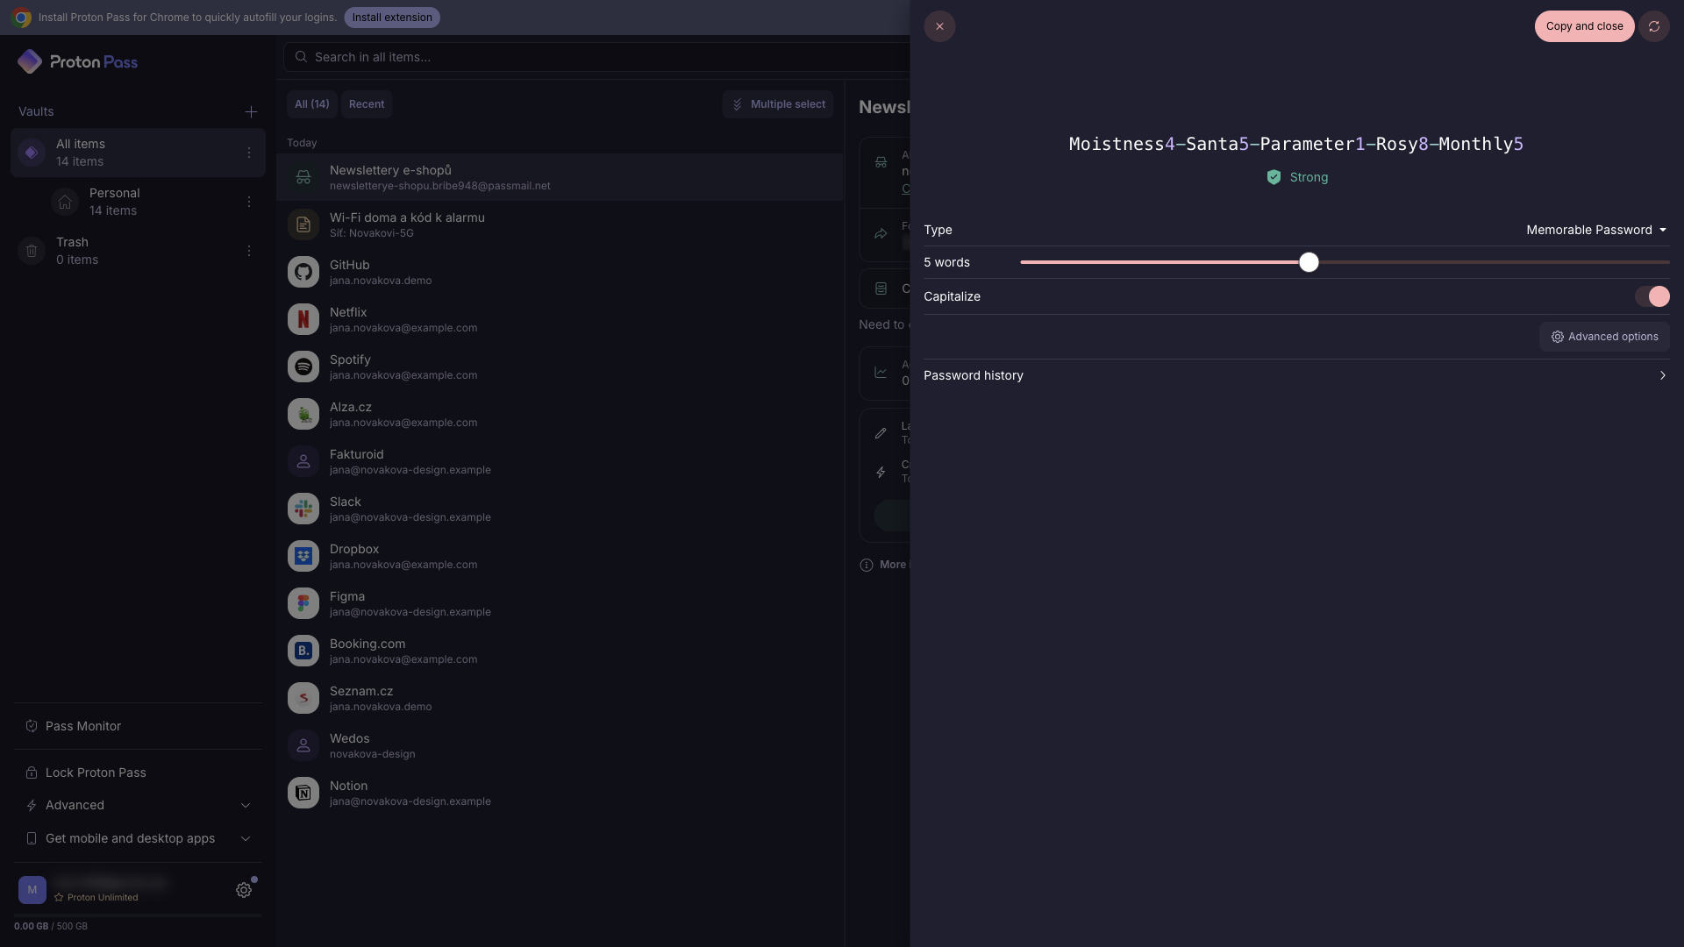This screenshot has height=947, width=1684.
Task: Open Pass Monitor
Action: tap(138, 726)
